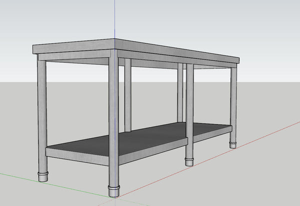Select the middle leg along the long side
The image size is (300, 206).
click(x=189, y=115)
